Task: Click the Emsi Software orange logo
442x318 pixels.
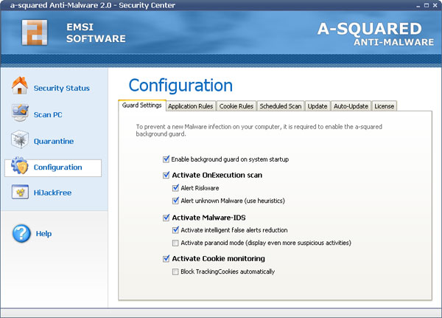Action: (35, 32)
